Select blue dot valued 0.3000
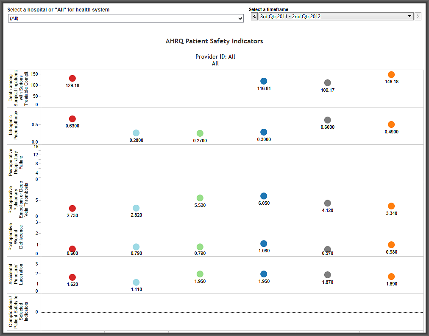This screenshot has width=429, height=336. tap(264, 132)
